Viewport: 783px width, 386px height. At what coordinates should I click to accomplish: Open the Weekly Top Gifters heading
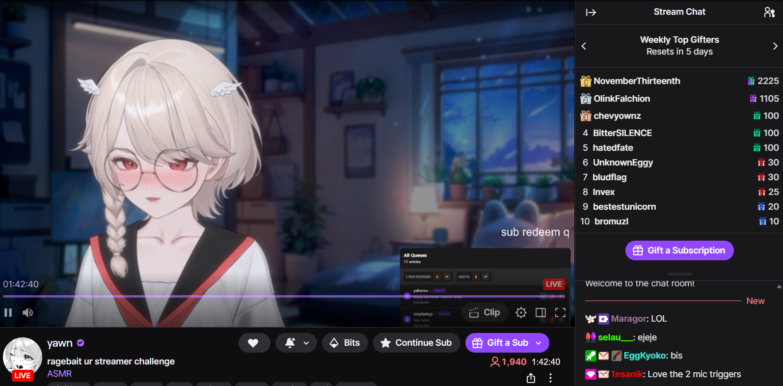679,40
